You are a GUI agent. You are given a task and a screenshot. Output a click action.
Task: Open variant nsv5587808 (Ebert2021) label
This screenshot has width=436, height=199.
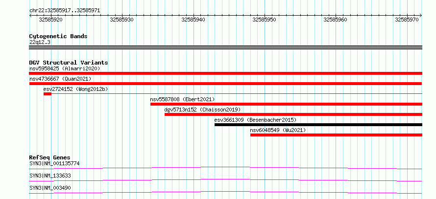pos(182,99)
